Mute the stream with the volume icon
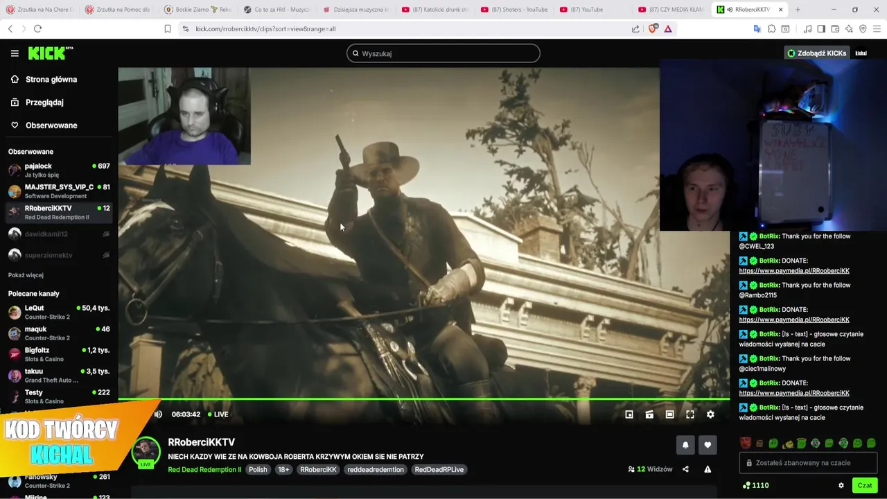The image size is (887, 499). tap(158, 414)
